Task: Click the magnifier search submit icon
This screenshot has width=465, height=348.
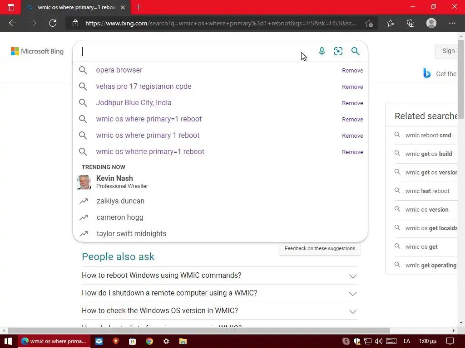Action: click(355, 51)
